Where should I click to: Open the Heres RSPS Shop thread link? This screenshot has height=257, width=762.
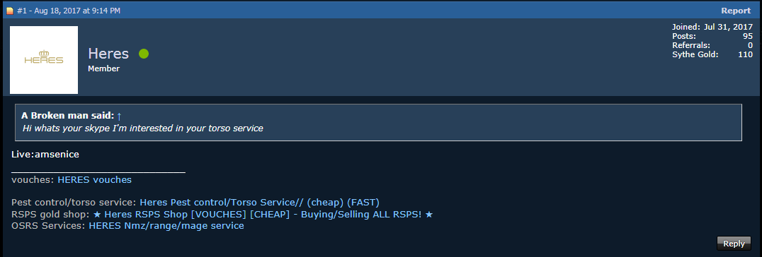click(x=263, y=215)
